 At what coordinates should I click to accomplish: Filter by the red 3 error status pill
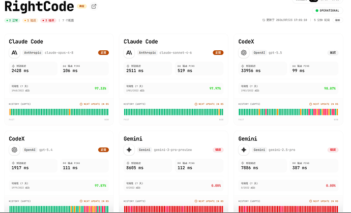click(48, 20)
